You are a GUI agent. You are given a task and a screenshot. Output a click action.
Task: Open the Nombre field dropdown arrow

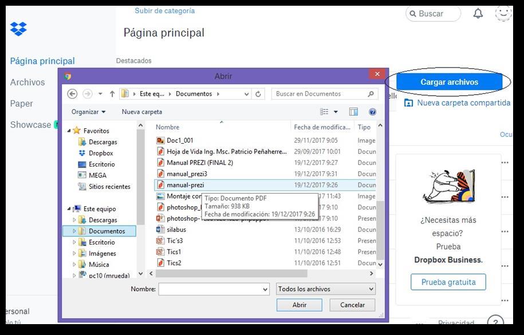click(265, 289)
